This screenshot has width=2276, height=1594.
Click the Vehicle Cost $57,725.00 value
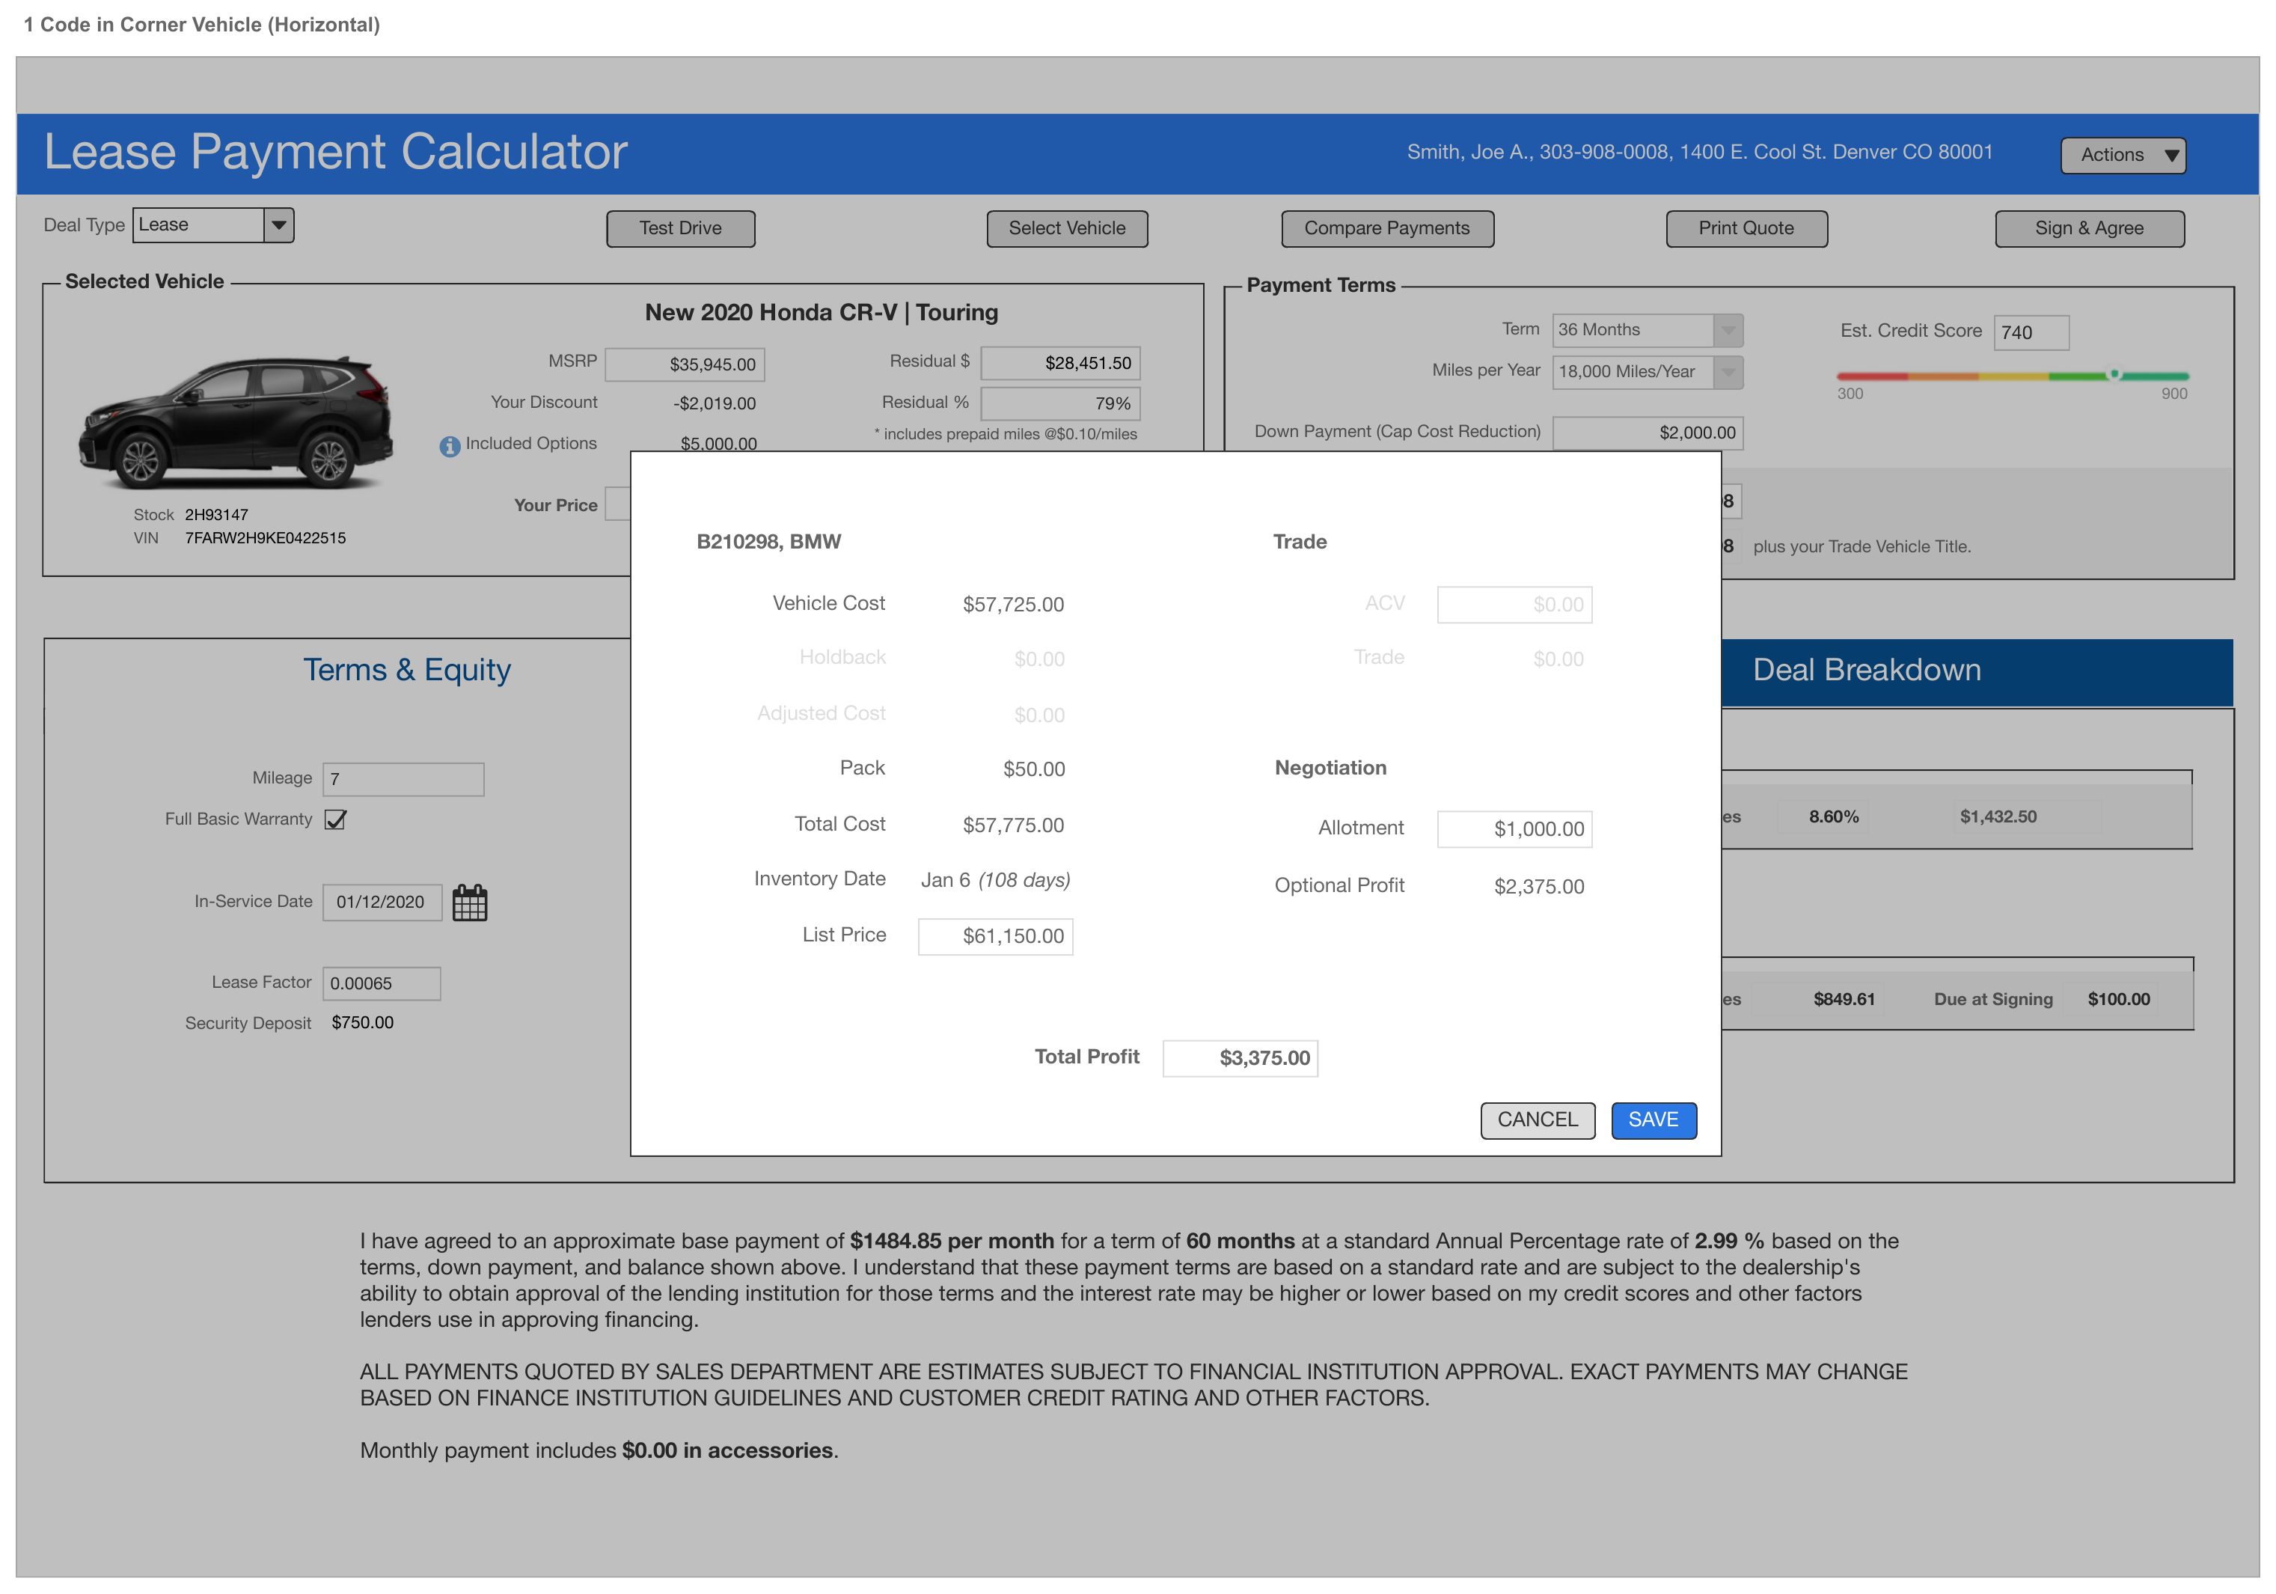tap(1013, 605)
